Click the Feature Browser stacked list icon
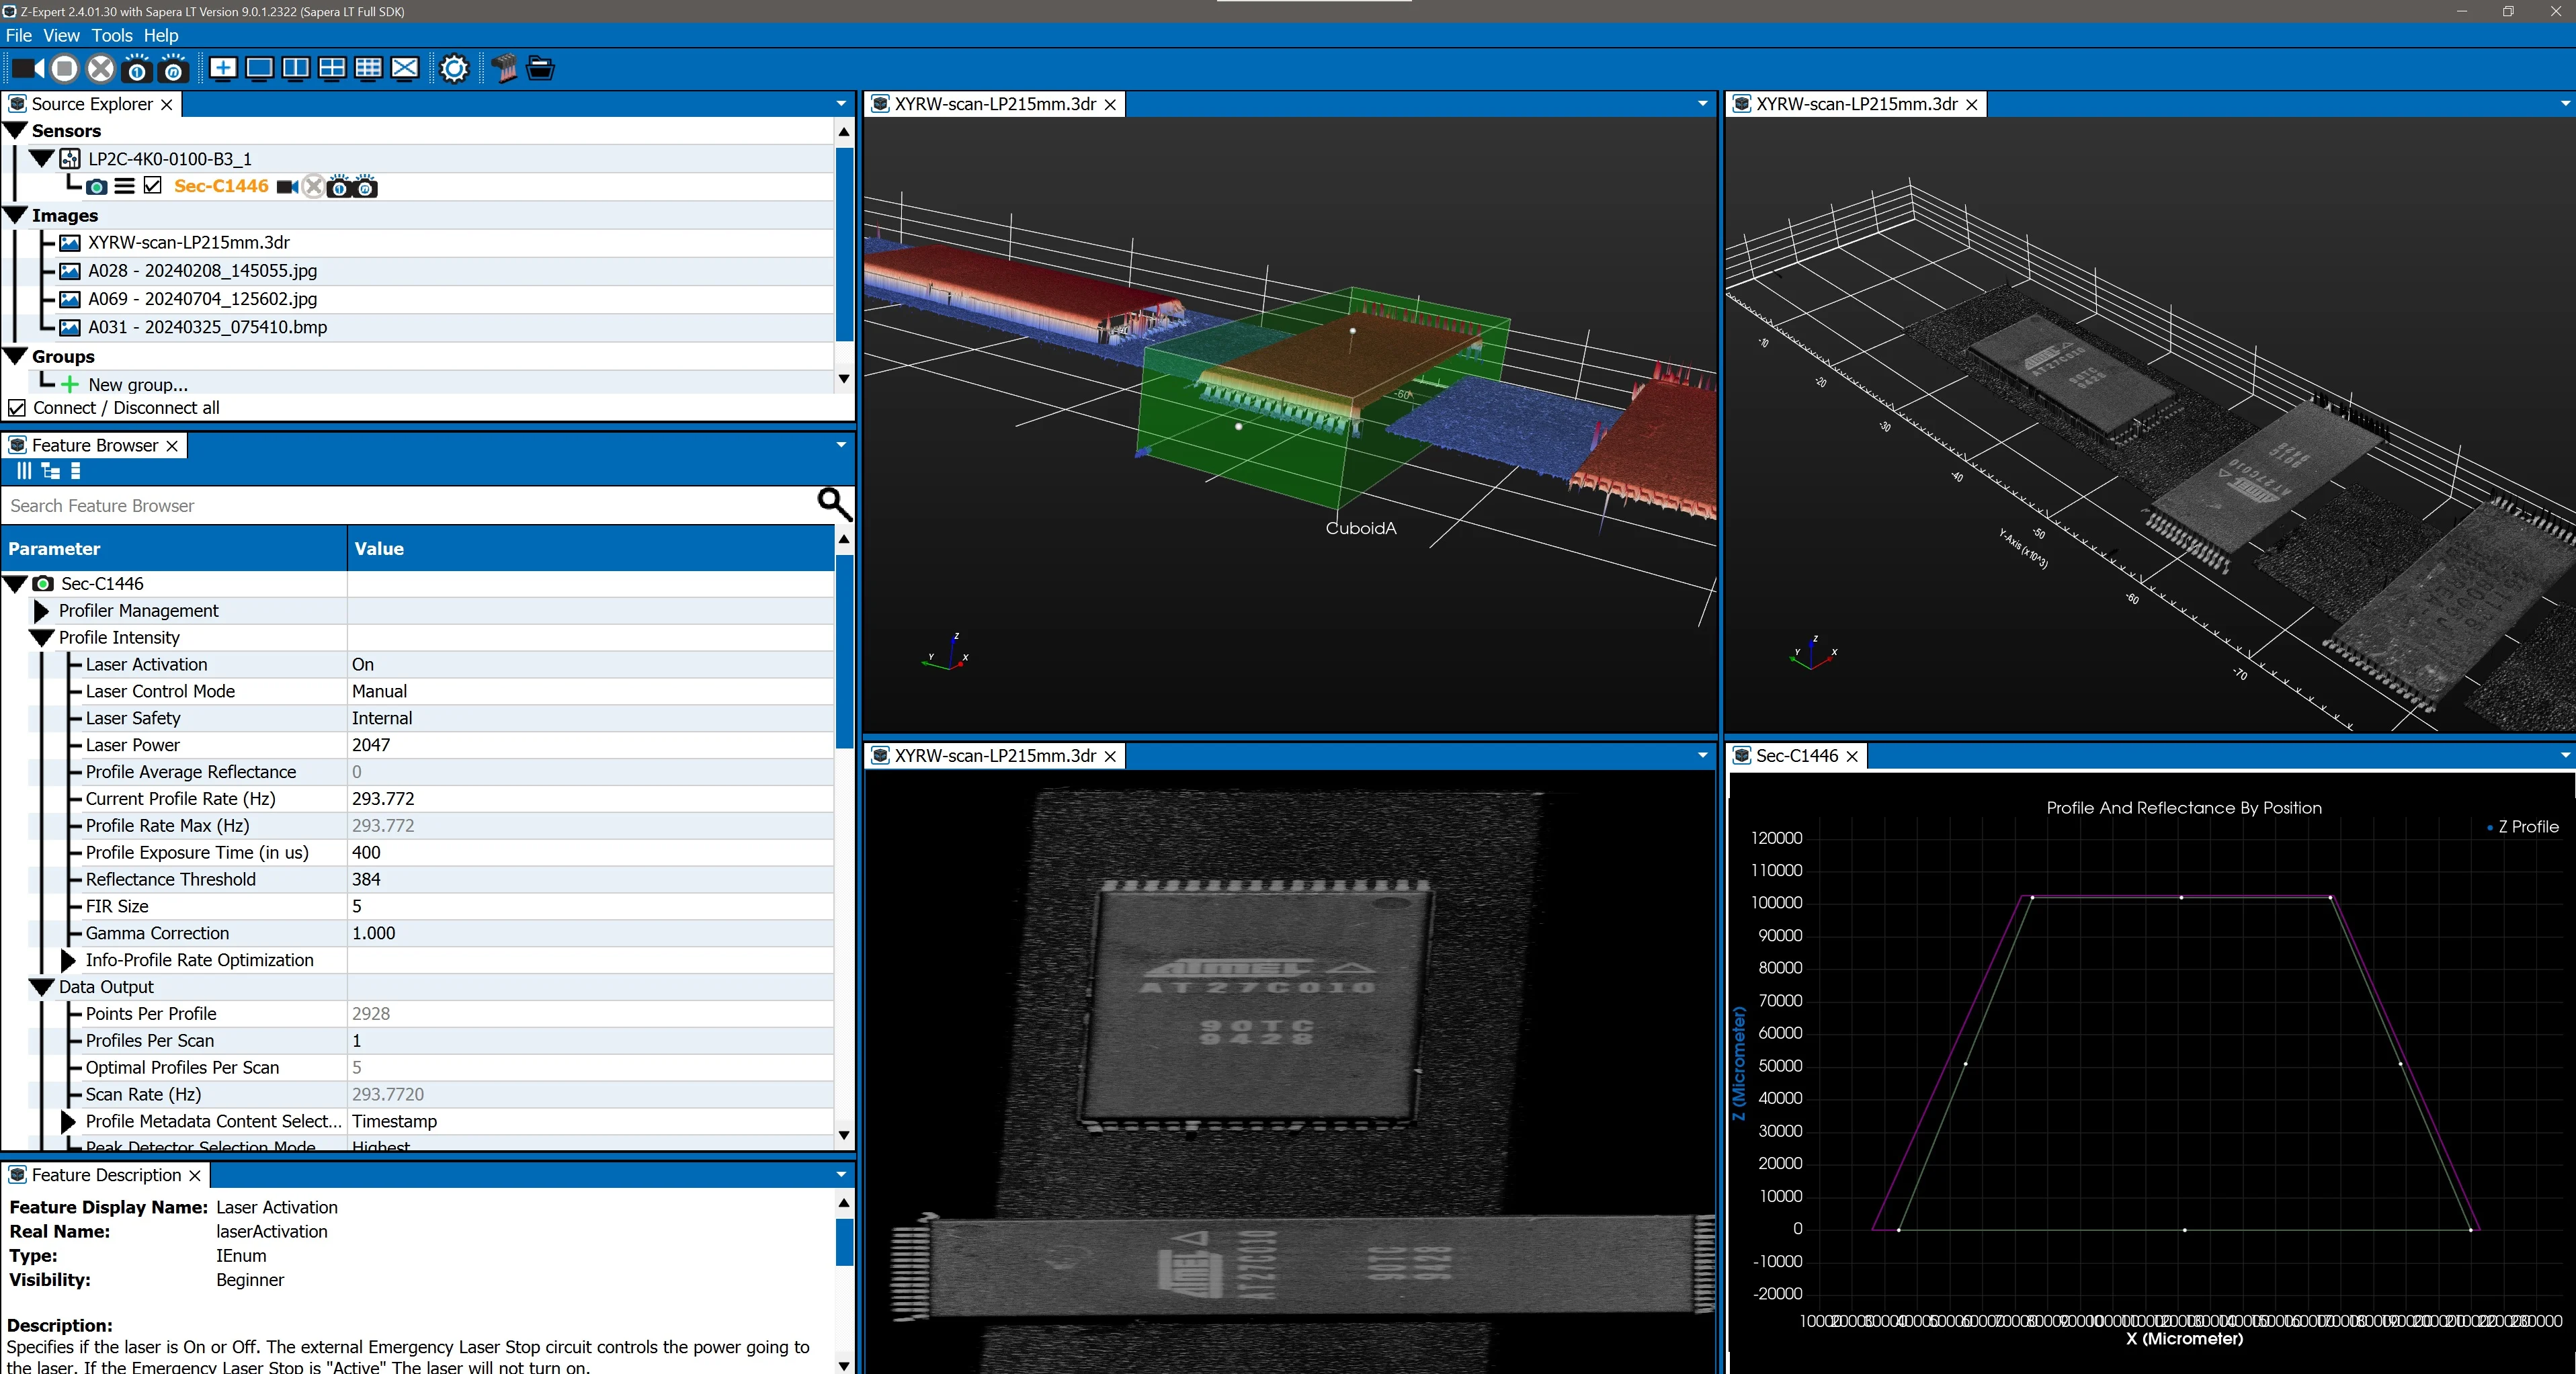Image resolution: width=2576 pixels, height=1374 pixels. pos(76,471)
